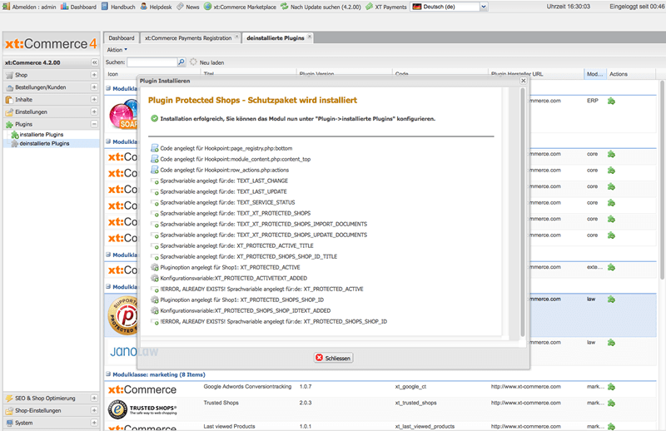The image size is (666, 431).
Task: Click Plugins in the sidebar
Action: [24, 124]
